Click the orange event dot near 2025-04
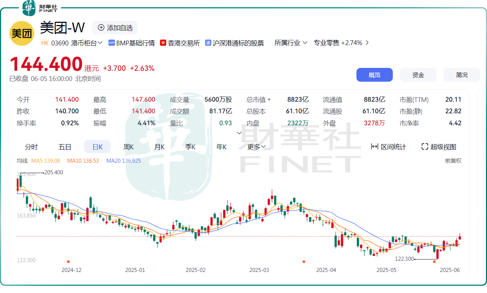The image size is (487, 293). (x=304, y=261)
